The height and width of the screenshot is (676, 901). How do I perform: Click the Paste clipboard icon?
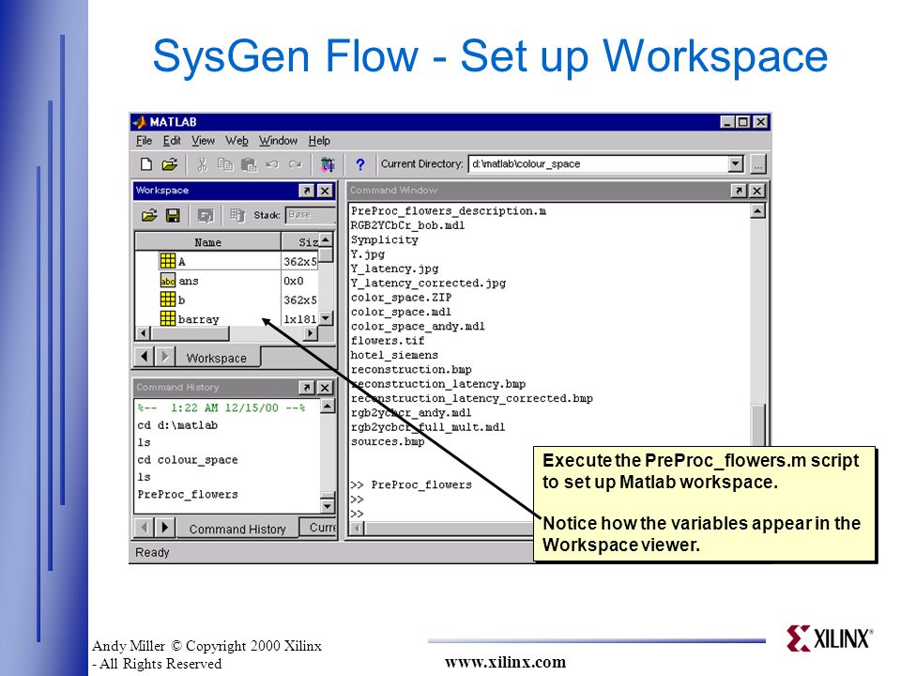coord(248,164)
